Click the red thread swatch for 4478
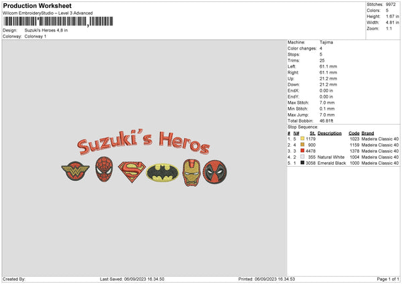The image size is (402, 284). click(303, 151)
